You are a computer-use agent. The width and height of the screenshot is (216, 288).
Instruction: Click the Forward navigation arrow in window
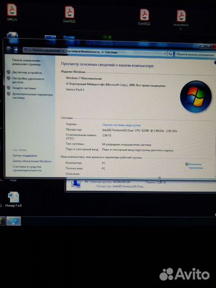pos(16,49)
